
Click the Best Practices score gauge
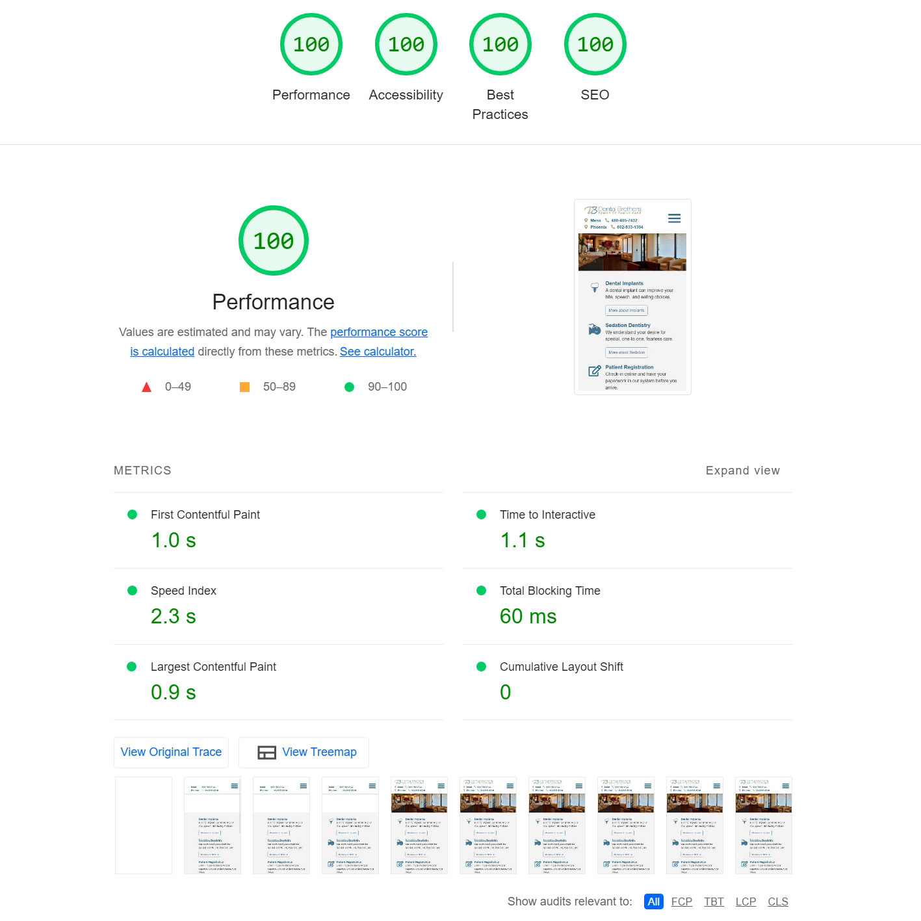pyautogui.click(x=500, y=45)
